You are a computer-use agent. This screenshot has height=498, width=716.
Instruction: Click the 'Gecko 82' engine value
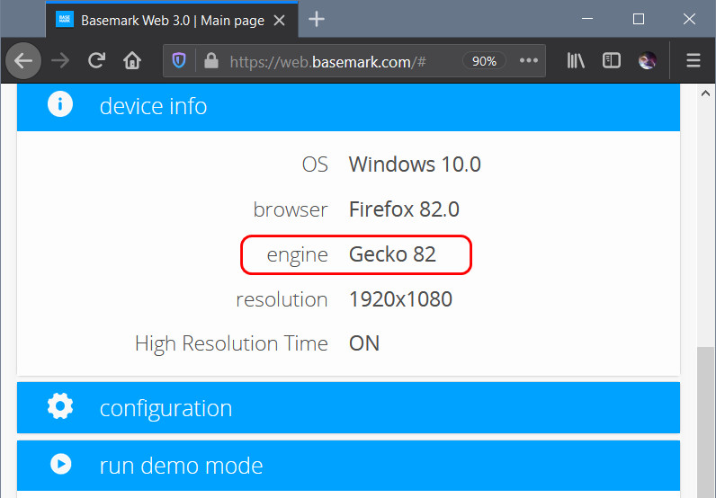(x=392, y=254)
